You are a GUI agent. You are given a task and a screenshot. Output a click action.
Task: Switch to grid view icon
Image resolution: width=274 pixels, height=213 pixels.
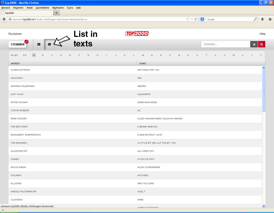[x=39, y=44]
